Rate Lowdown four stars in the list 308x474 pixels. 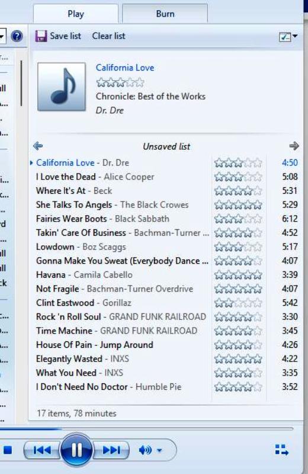[x=248, y=247]
